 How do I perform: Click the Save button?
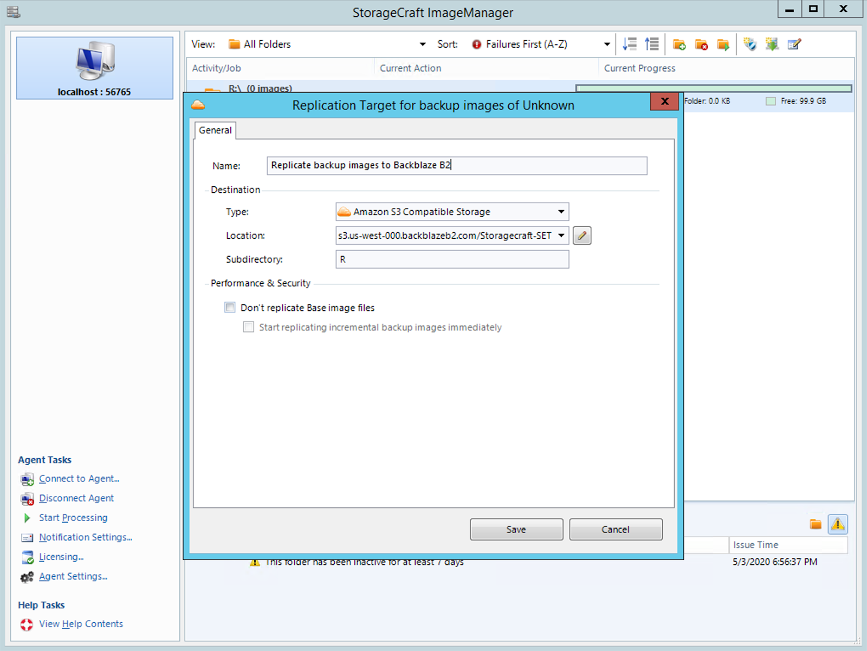516,529
